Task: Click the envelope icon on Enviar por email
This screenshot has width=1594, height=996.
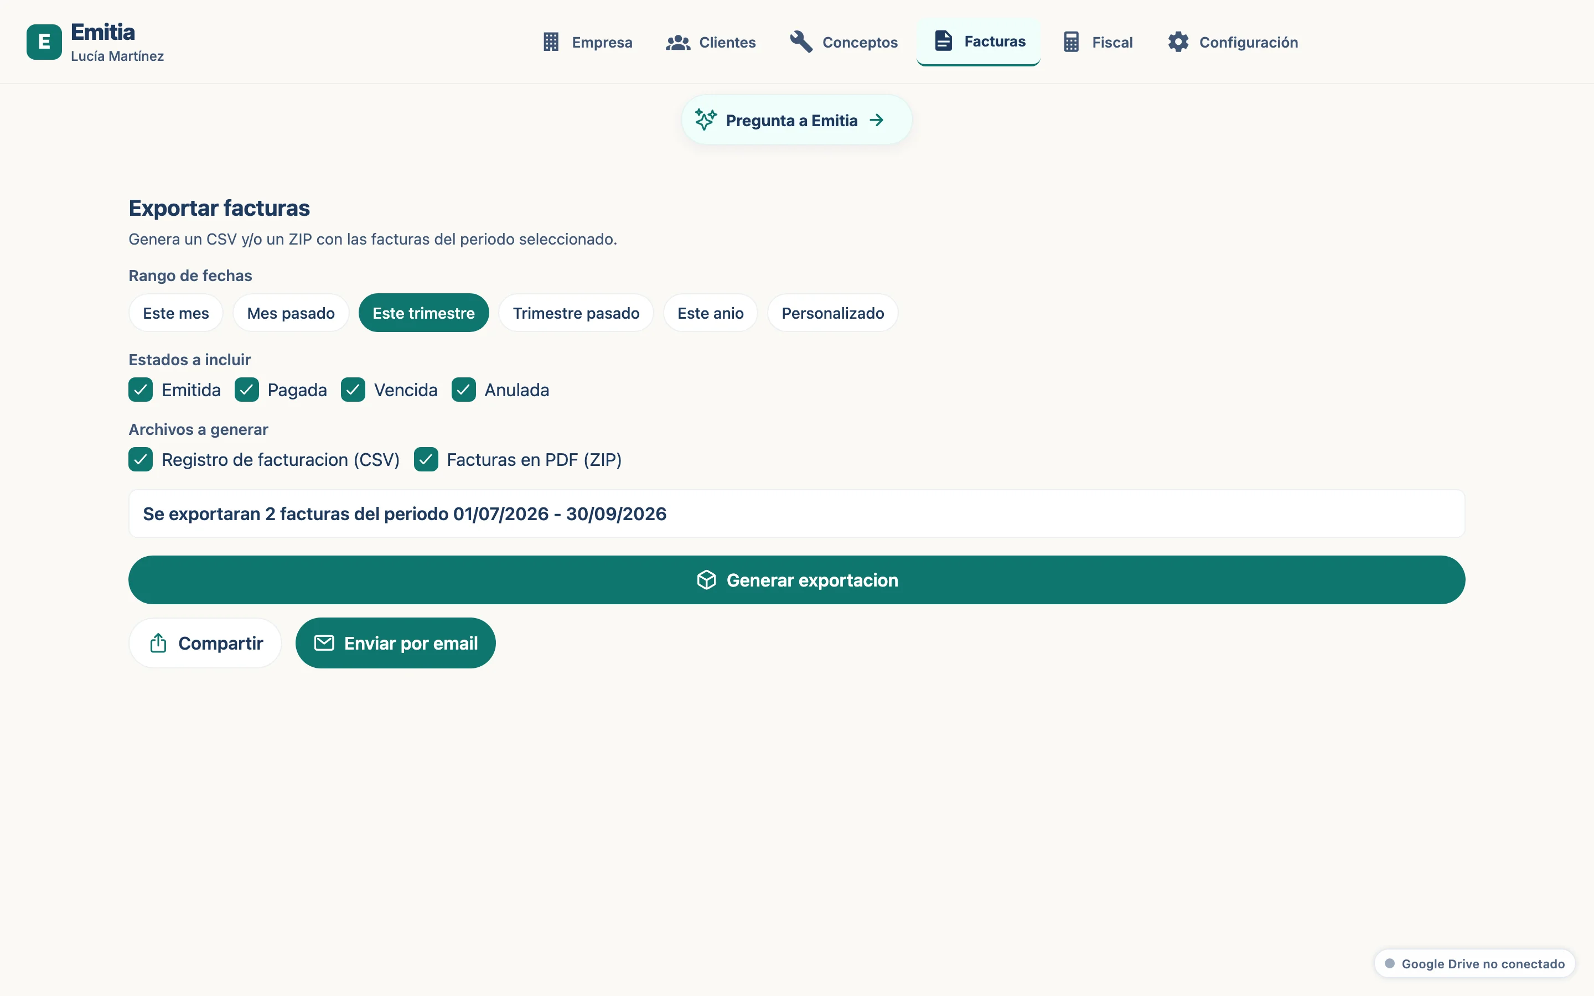Action: click(324, 643)
